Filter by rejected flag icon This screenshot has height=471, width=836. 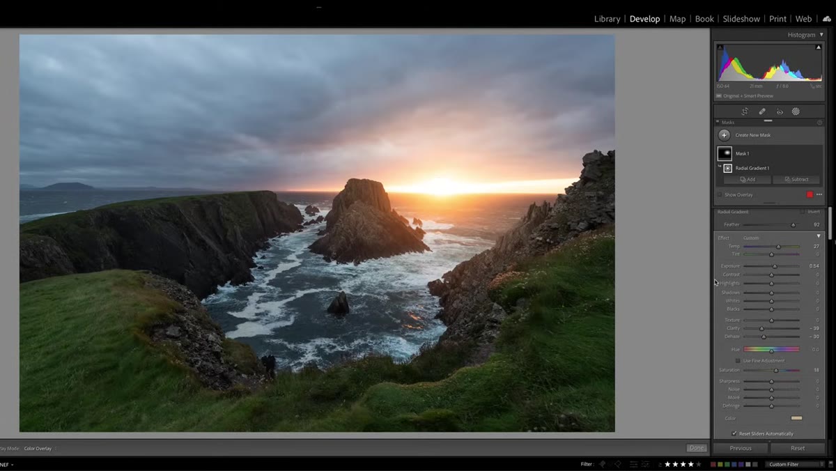pos(618,464)
